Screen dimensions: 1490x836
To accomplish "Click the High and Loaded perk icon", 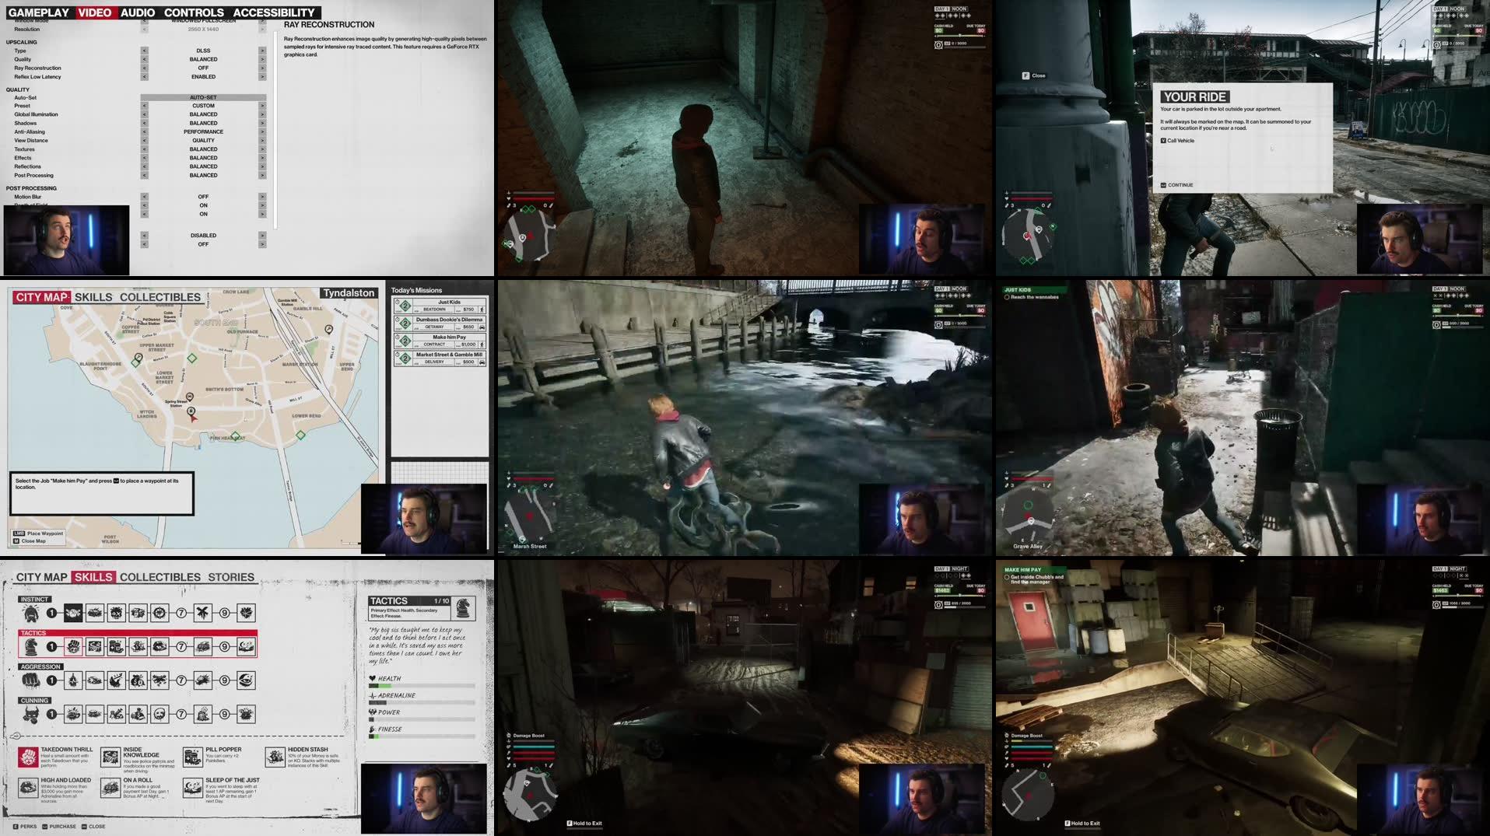I will point(28,788).
